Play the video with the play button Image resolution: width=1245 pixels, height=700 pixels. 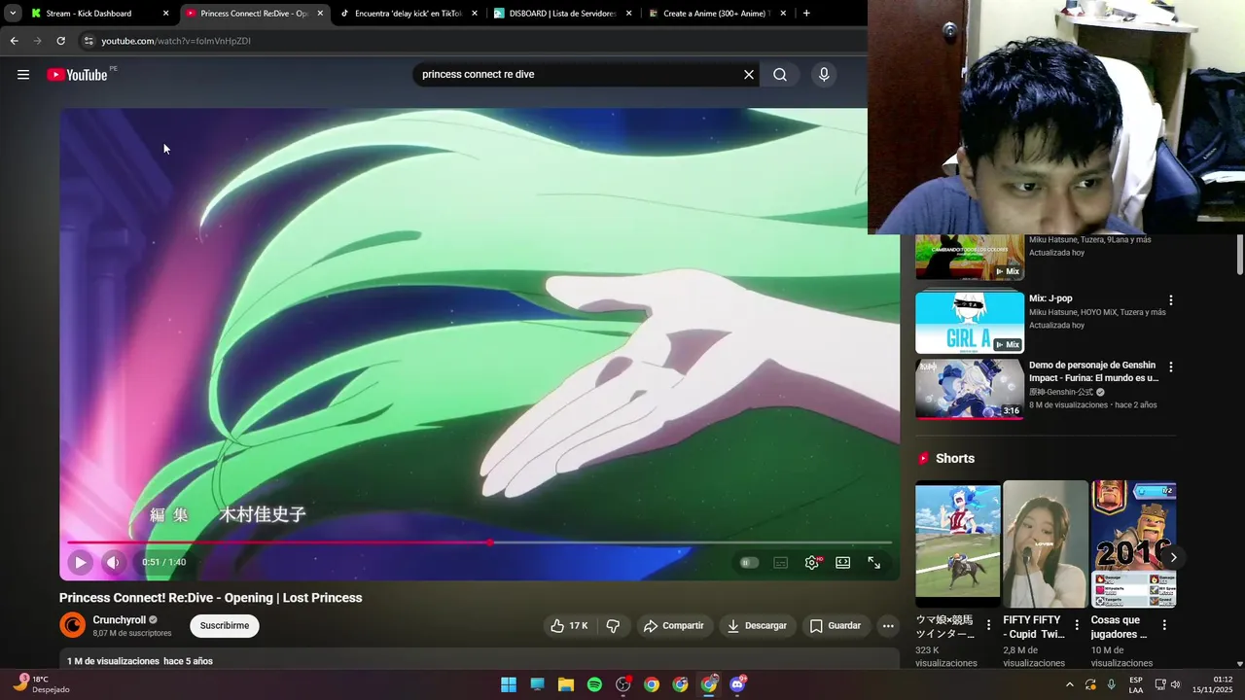[81, 562]
